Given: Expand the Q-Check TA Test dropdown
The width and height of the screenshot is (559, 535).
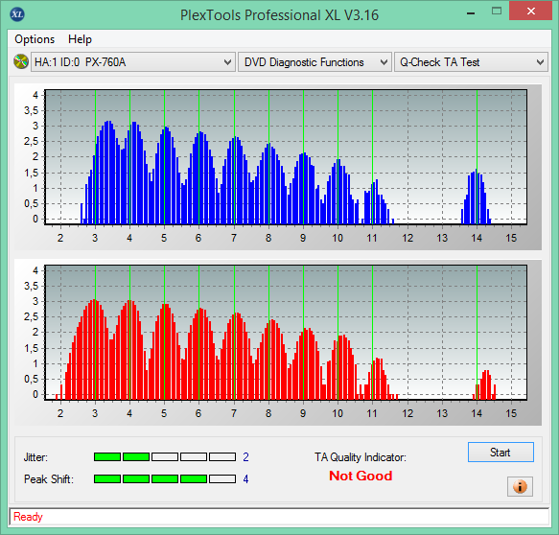Looking at the screenshot, I should tap(471, 62).
